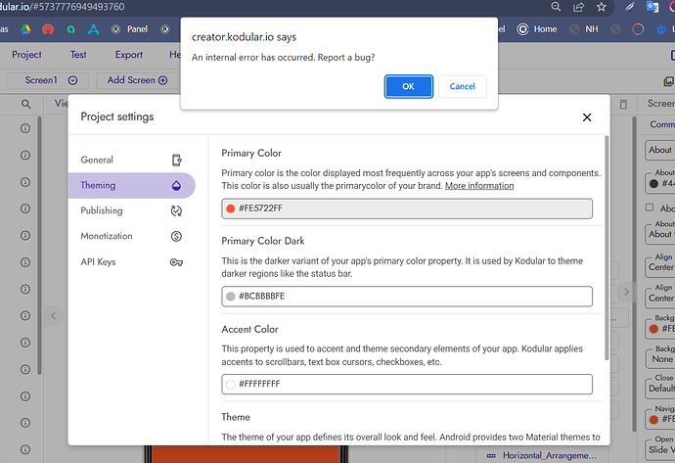The height and width of the screenshot is (463, 675).
Task: Click the purple feather extension icon
Action: (x=630, y=7)
